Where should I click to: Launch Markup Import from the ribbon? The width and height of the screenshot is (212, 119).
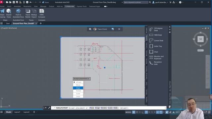click(34, 13)
